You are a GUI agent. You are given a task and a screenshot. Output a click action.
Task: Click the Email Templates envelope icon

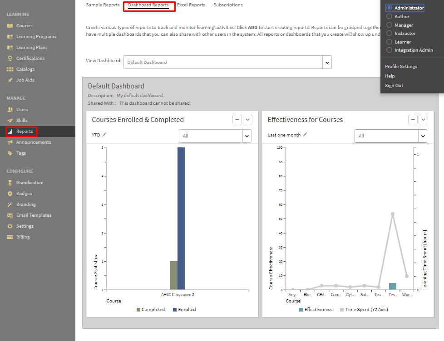coord(10,215)
